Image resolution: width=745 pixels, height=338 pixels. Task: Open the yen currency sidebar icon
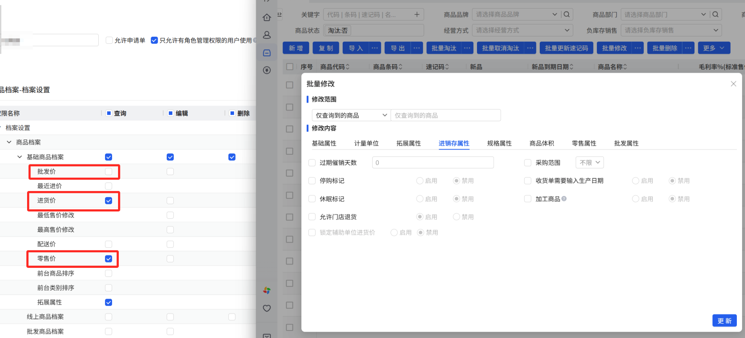click(x=267, y=70)
